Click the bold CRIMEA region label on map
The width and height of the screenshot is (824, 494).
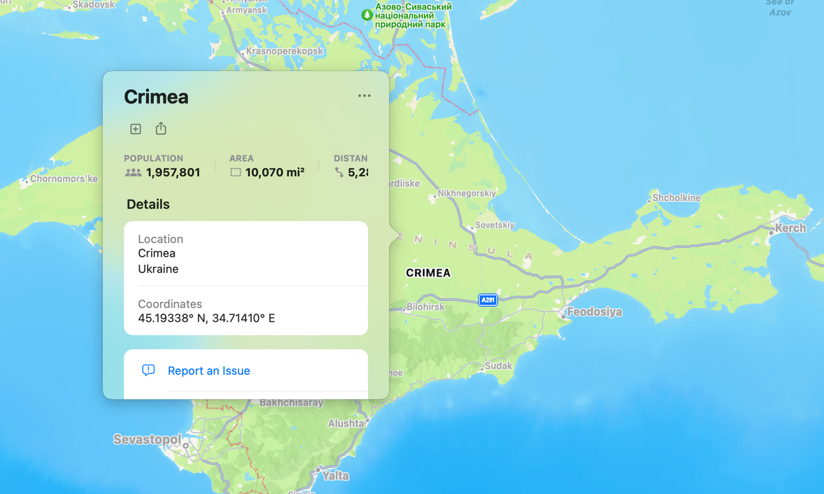(428, 272)
